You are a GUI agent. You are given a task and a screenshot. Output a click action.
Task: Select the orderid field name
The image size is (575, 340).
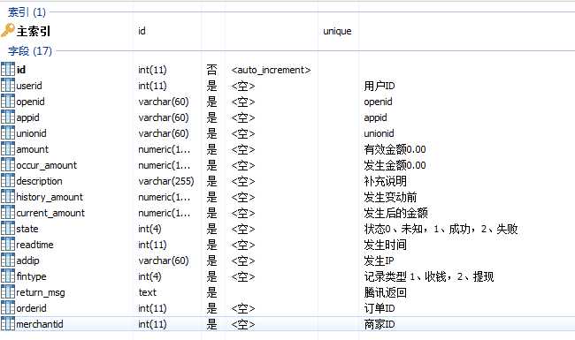click(31, 308)
